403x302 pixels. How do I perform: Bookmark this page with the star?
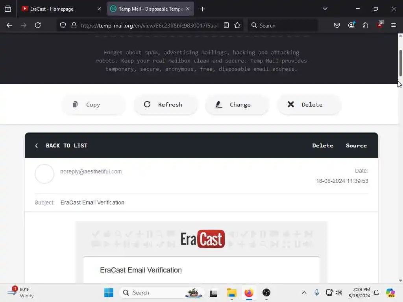[237, 26]
